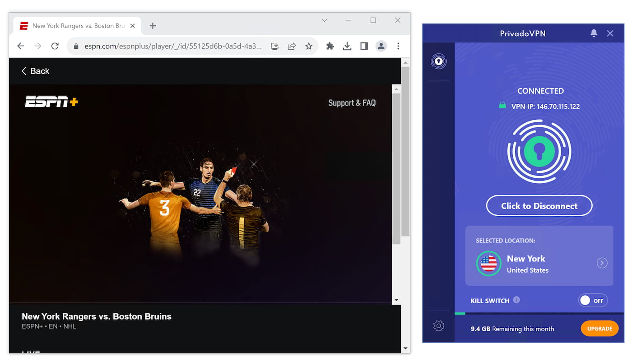Screen dimensions: 632x363
Task: Click the page scrollbar down arrow
Action: (405, 349)
